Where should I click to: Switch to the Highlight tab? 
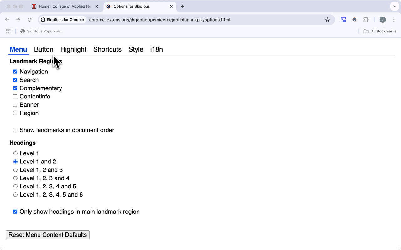pos(73,49)
